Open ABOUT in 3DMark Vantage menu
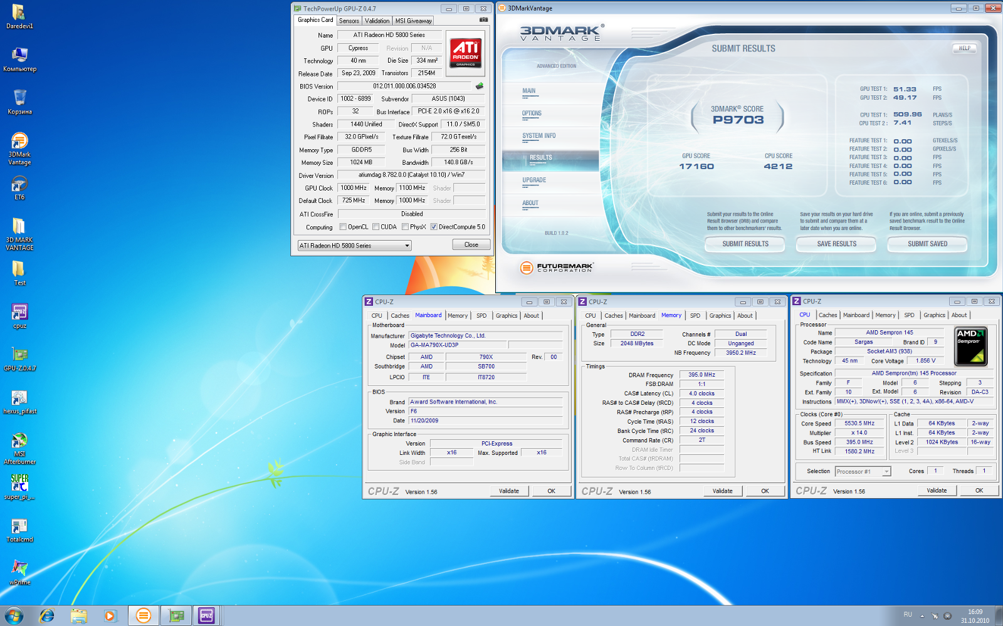The width and height of the screenshot is (1003, 626). [x=530, y=203]
